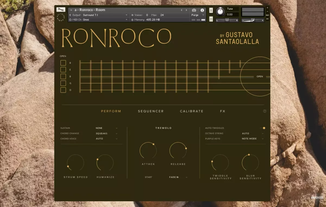Click the RONROCO title logo
Image resolution: width=326 pixels, height=207 pixels.
tap(117, 37)
